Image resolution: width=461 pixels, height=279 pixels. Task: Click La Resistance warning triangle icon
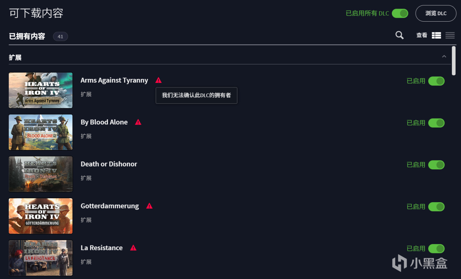133,248
